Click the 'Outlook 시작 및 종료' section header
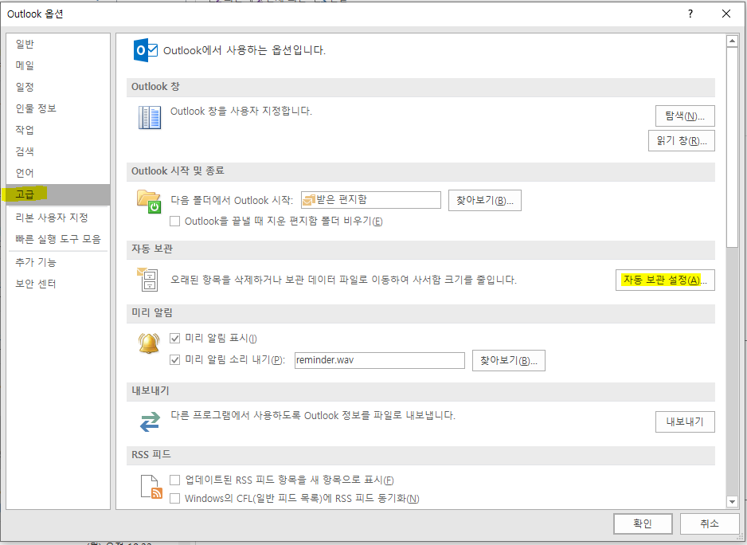 420,171
